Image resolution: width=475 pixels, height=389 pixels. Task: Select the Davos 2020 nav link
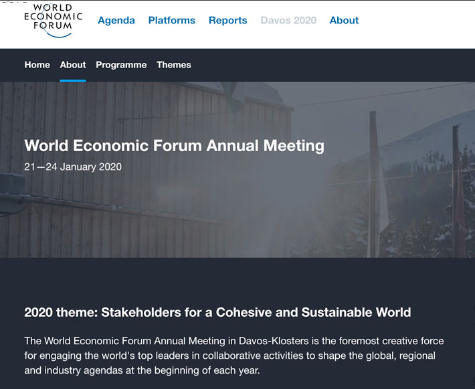pyautogui.click(x=288, y=20)
